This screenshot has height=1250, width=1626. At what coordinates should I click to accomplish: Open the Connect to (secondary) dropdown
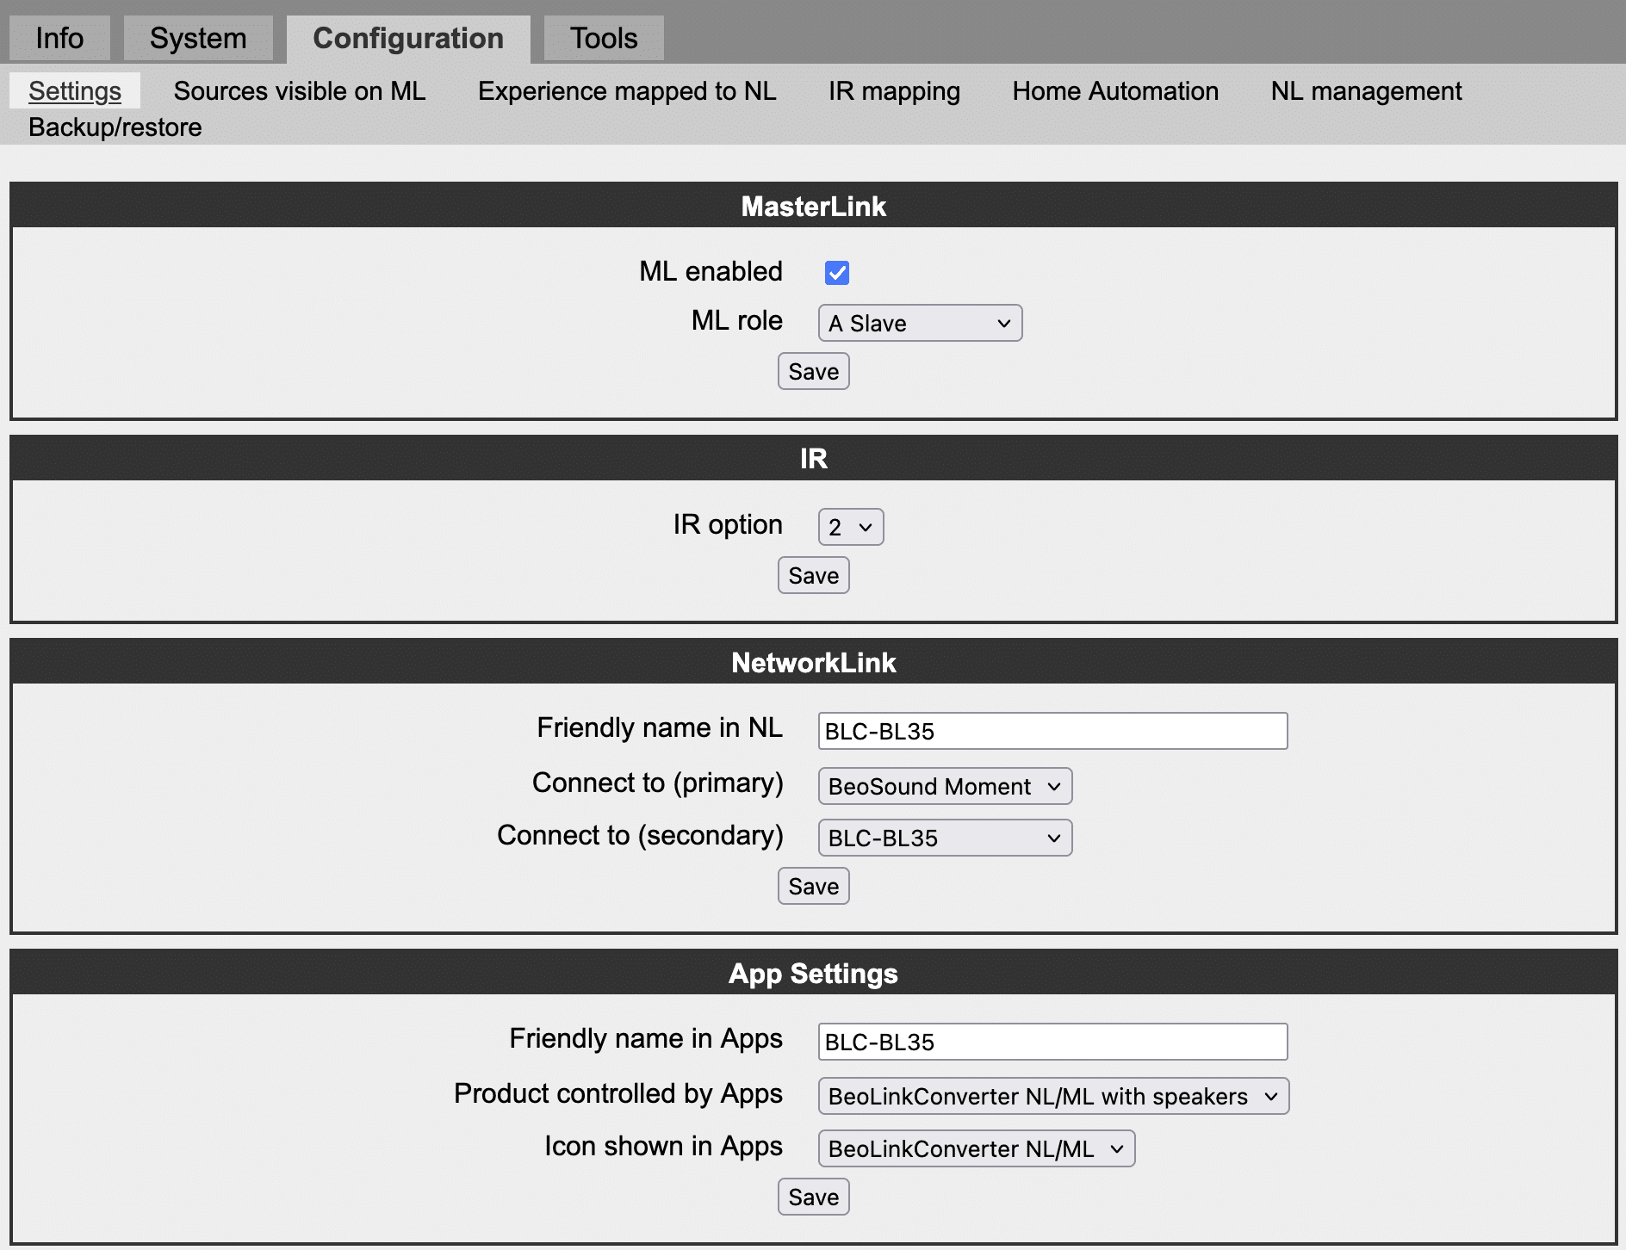[x=945, y=838]
